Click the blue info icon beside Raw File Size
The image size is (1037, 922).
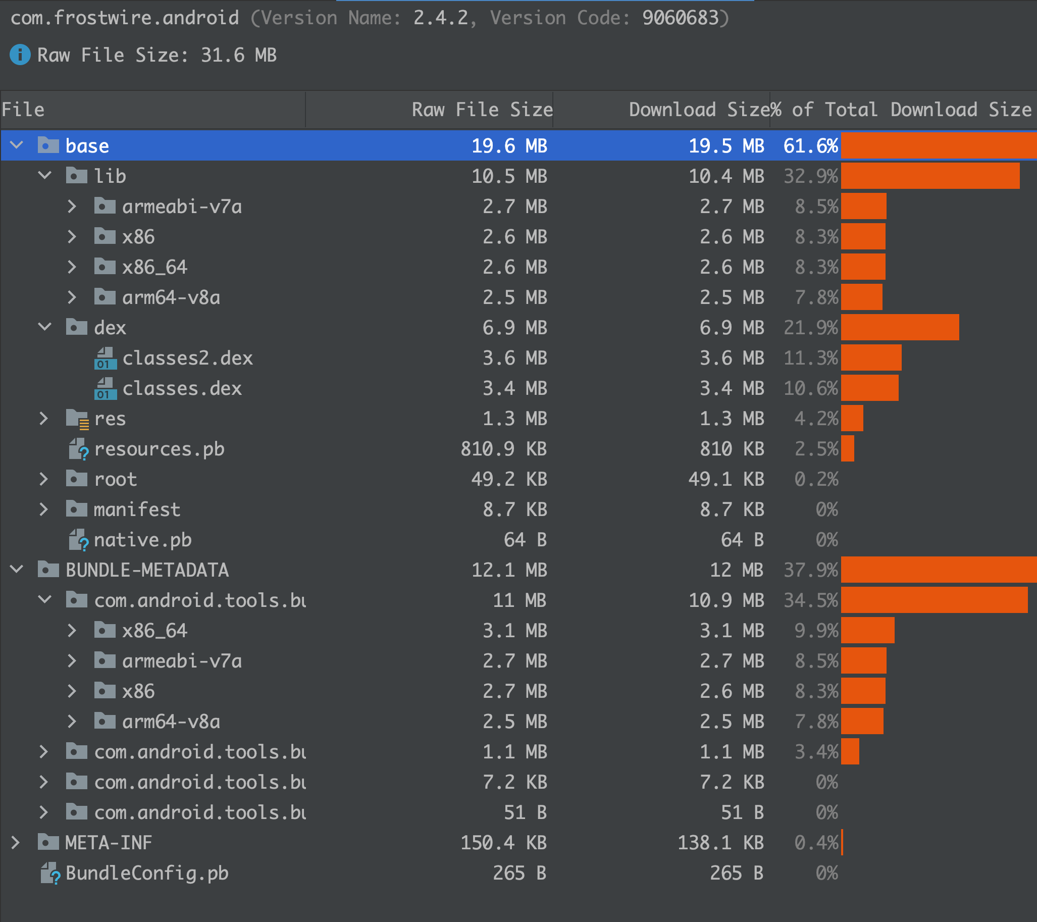click(x=20, y=55)
